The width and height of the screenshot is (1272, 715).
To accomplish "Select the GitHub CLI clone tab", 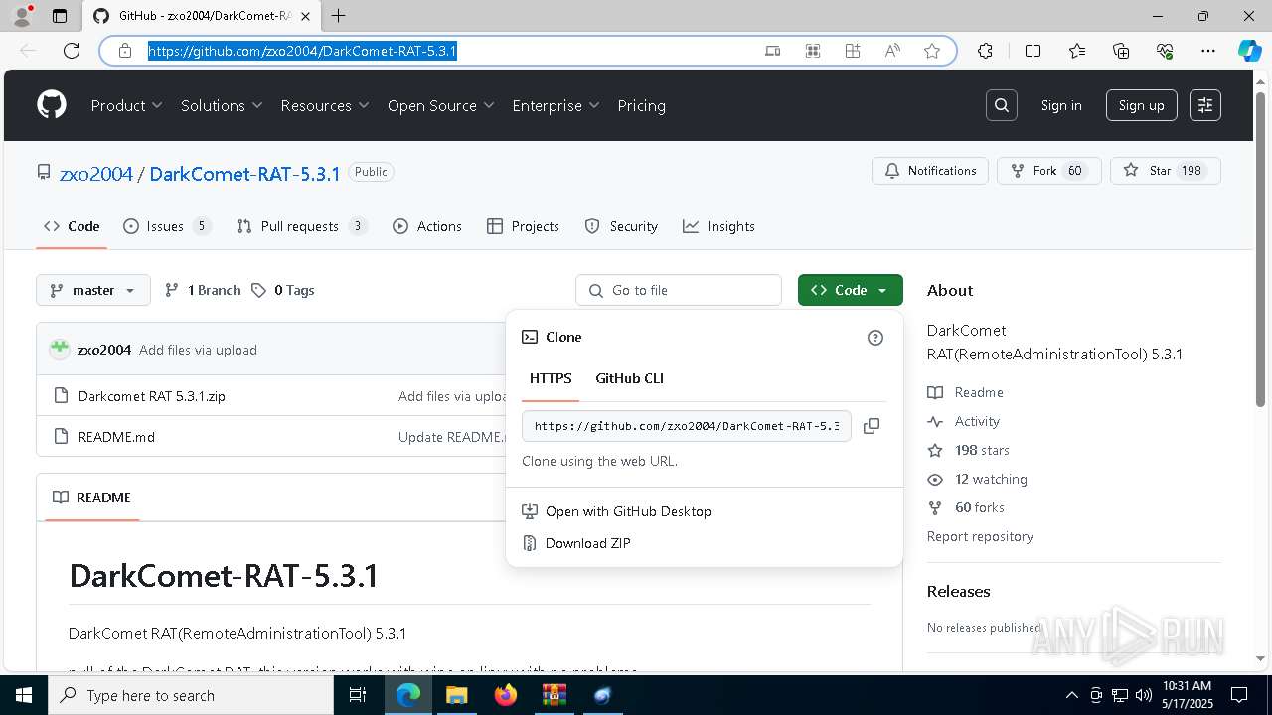I will pyautogui.click(x=629, y=378).
